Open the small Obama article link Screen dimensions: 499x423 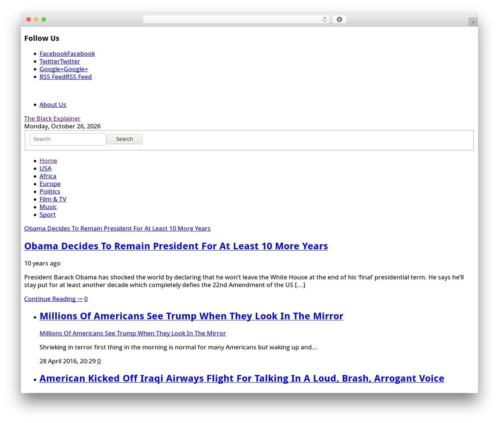click(117, 229)
